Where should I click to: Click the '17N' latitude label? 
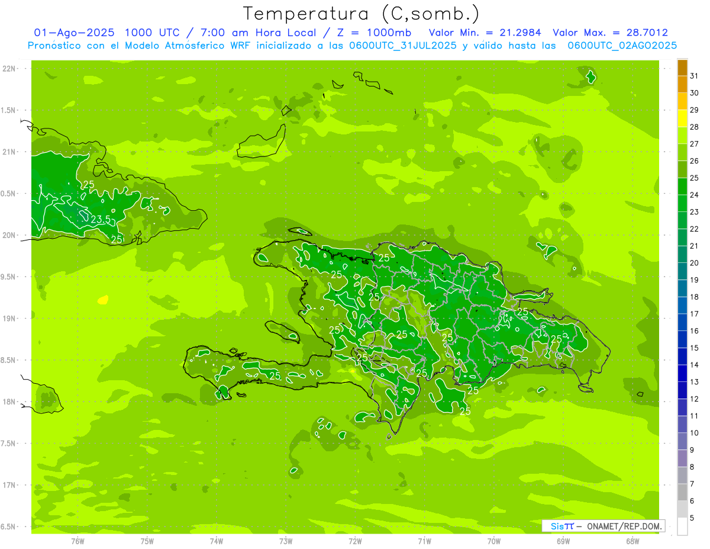8,485
